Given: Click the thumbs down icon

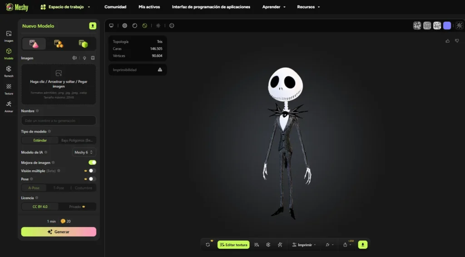Looking at the screenshot, I should pos(456,41).
